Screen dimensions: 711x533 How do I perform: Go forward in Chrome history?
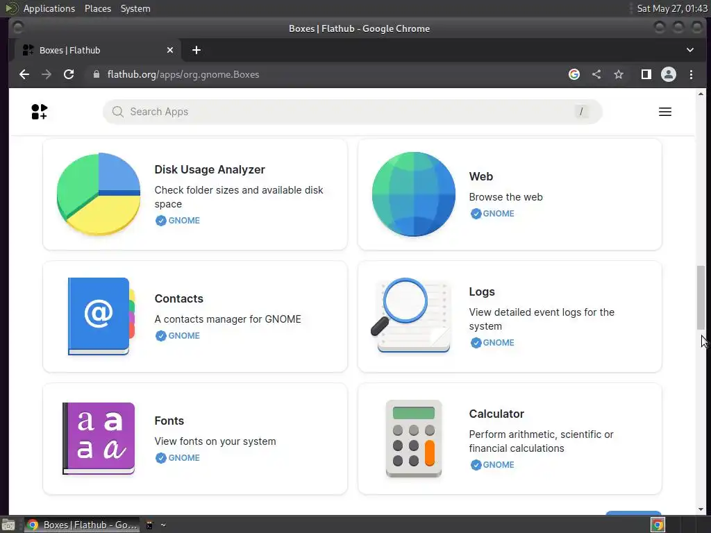click(x=47, y=74)
